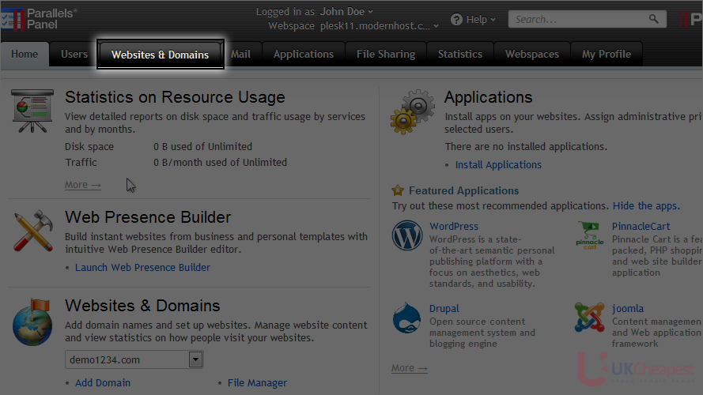Click the Install Applications link
This screenshot has height=395, width=703.
[x=498, y=165]
